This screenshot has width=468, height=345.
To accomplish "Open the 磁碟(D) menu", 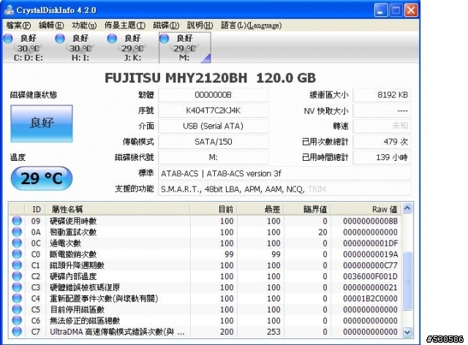I will click(x=166, y=26).
